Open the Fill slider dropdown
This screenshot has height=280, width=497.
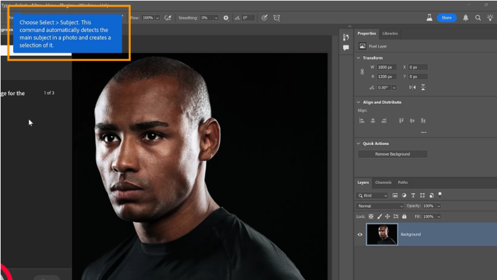point(439,217)
